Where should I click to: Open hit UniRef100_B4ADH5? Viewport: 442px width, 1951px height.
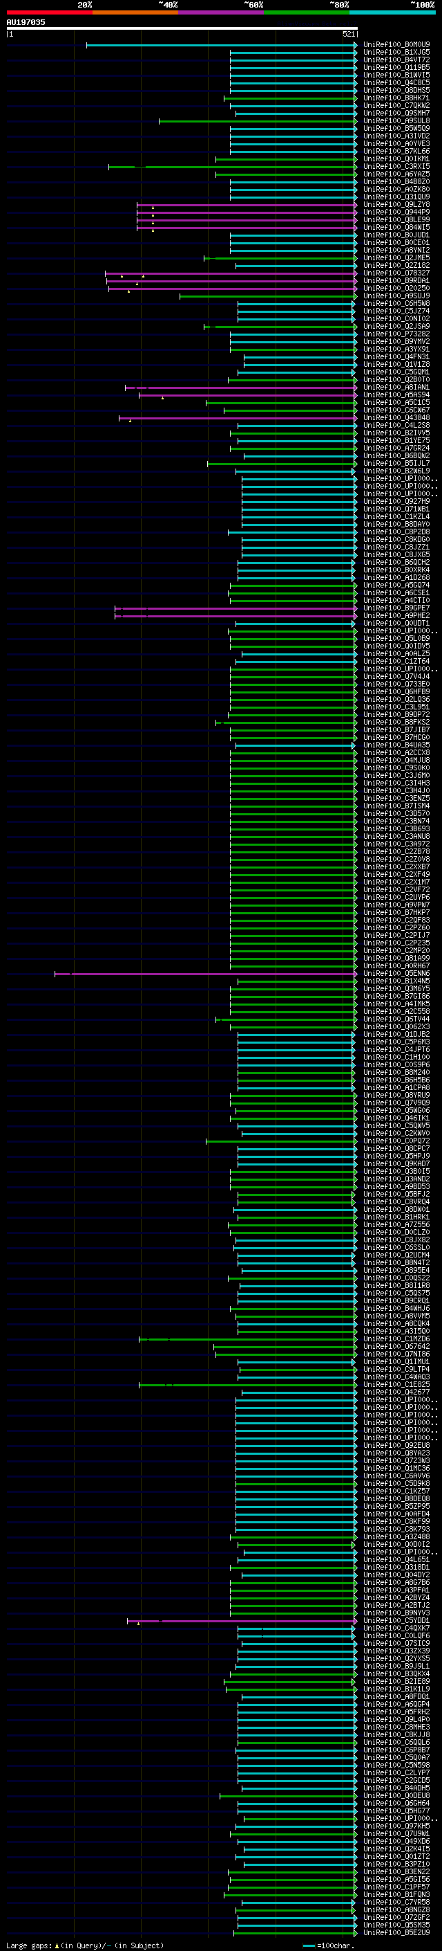(x=396, y=1789)
